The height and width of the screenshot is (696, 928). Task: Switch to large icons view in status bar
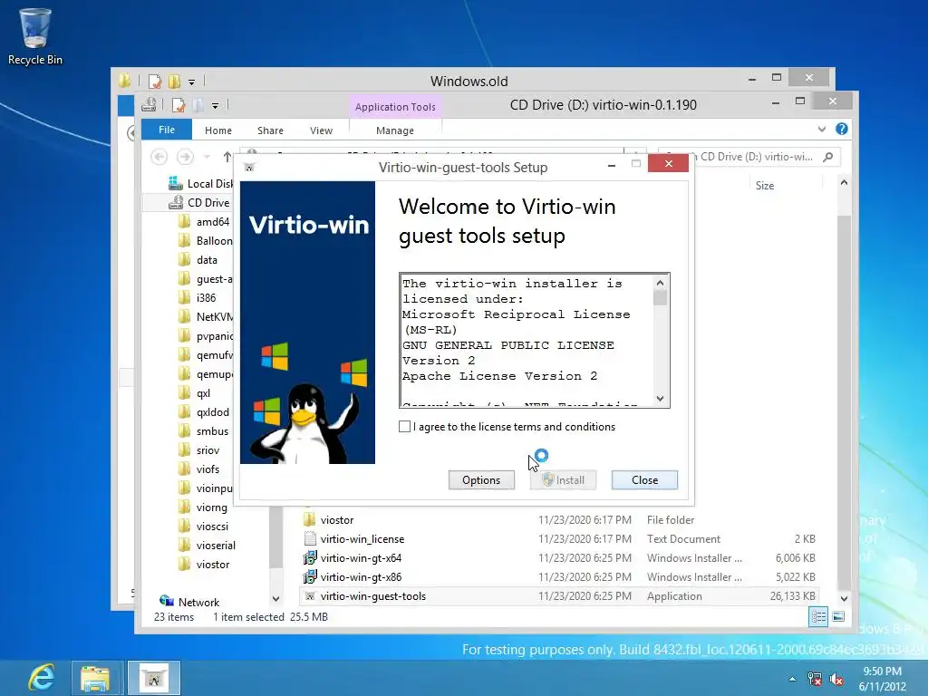pyautogui.click(x=838, y=616)
